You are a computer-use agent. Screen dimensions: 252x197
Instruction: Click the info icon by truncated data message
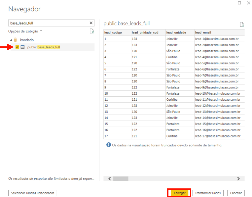108,145
